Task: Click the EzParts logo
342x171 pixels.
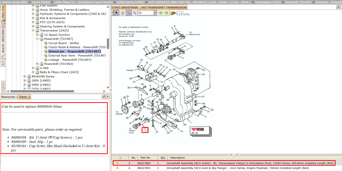Action: [x=180, y=13]
